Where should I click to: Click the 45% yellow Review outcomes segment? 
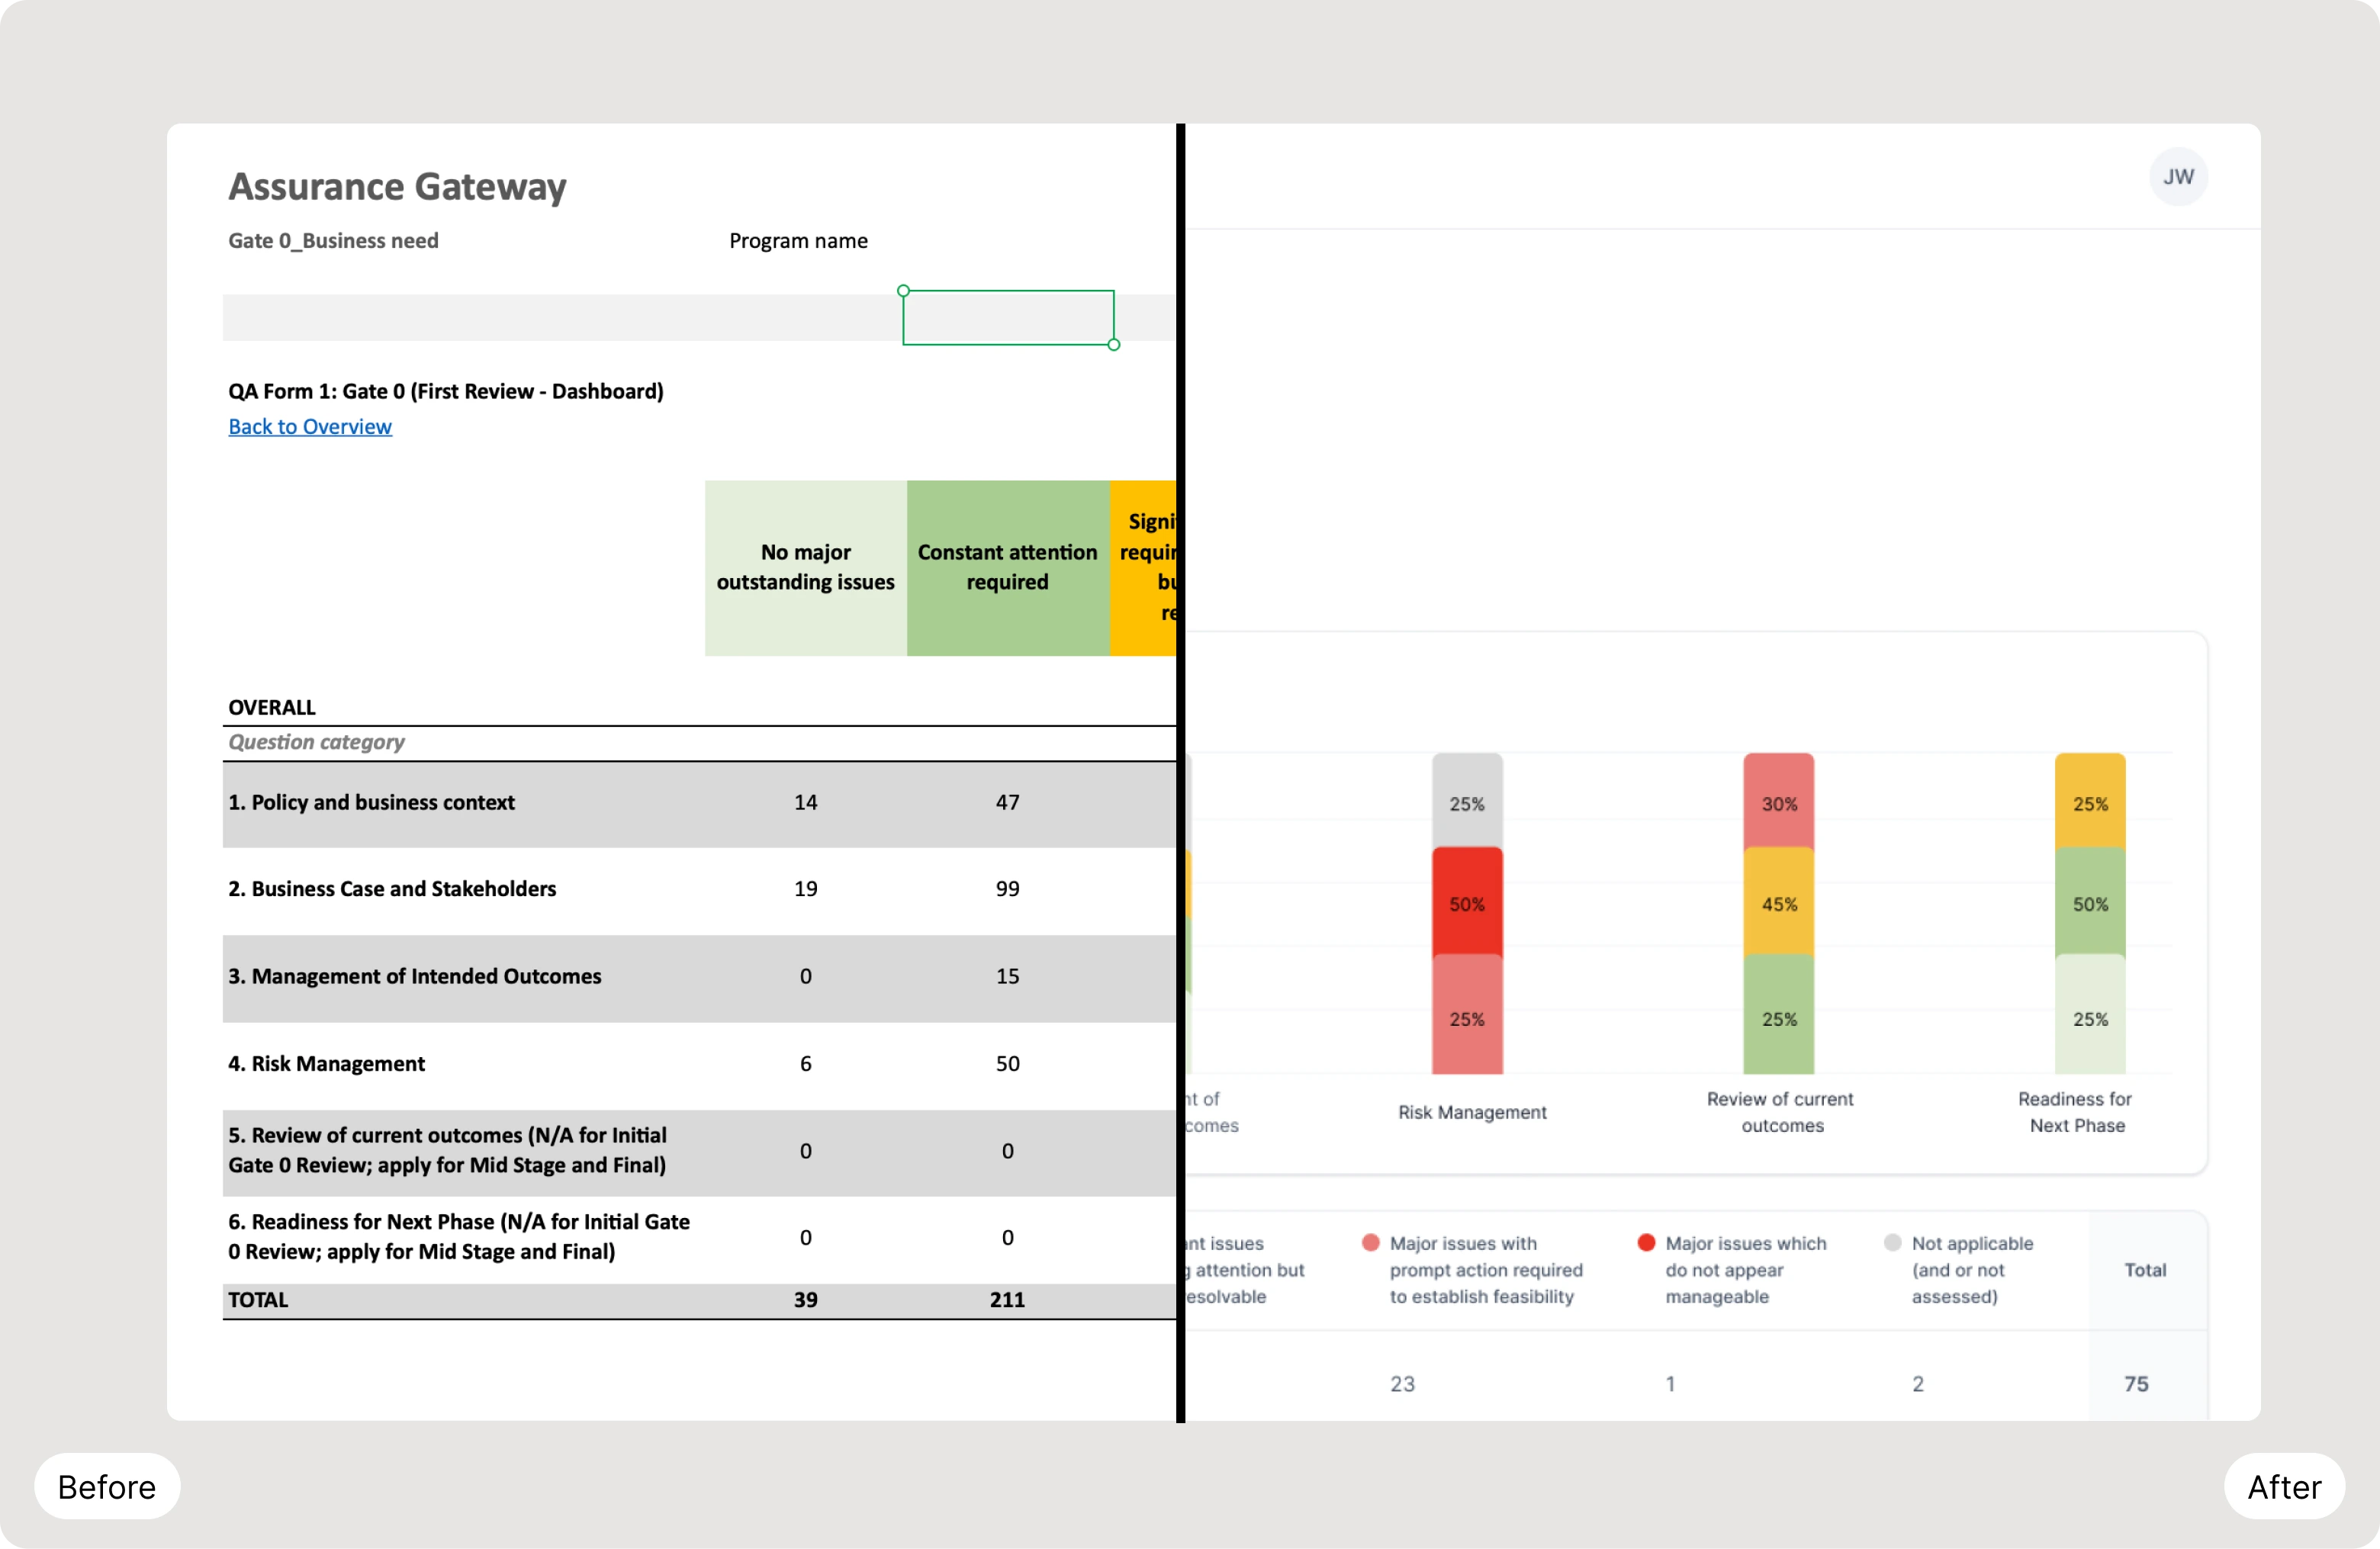point(1778,903)
